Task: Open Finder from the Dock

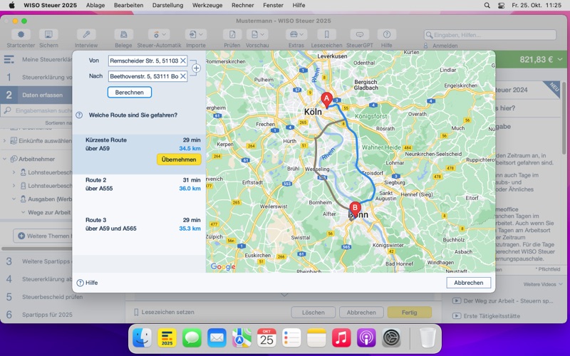Action: click(142, 338)
